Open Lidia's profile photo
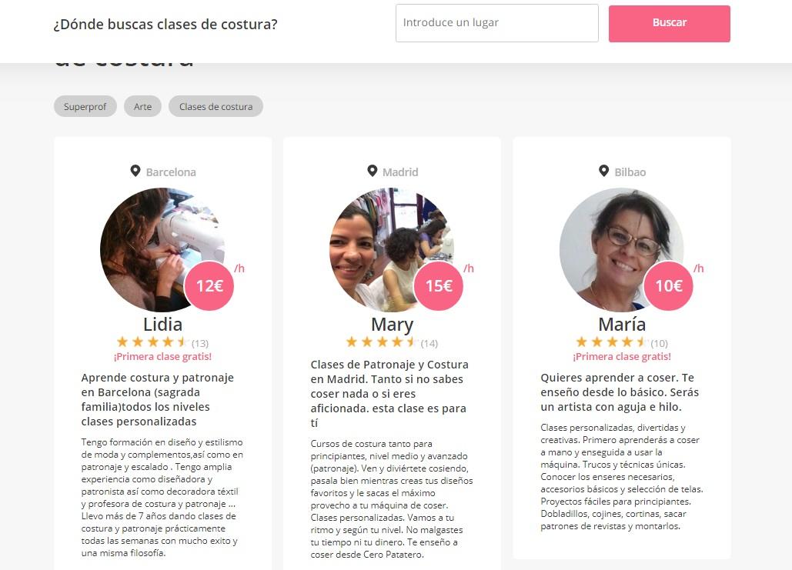Viewport: 792px width, 570px height. [x=162, y=249]
